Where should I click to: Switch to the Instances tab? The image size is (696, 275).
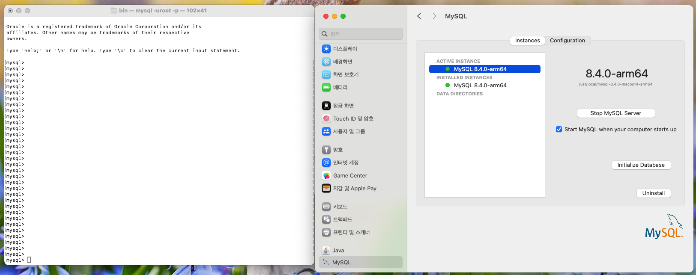(x=527, y=40)
